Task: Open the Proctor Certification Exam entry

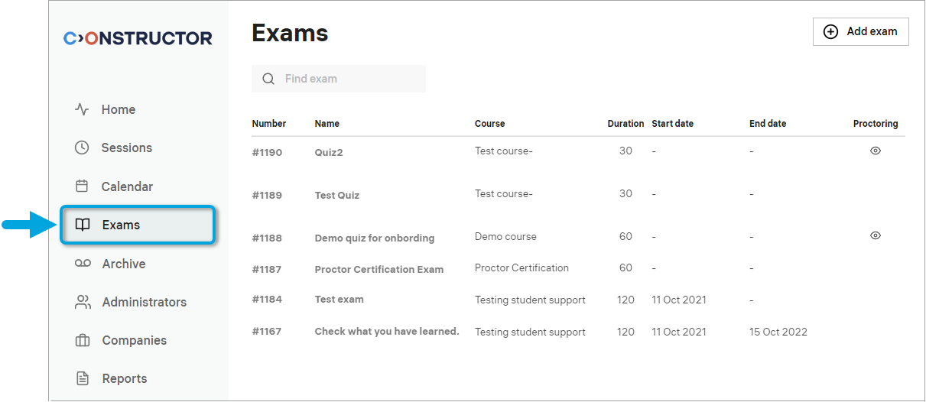Action: tap(379, 269)
